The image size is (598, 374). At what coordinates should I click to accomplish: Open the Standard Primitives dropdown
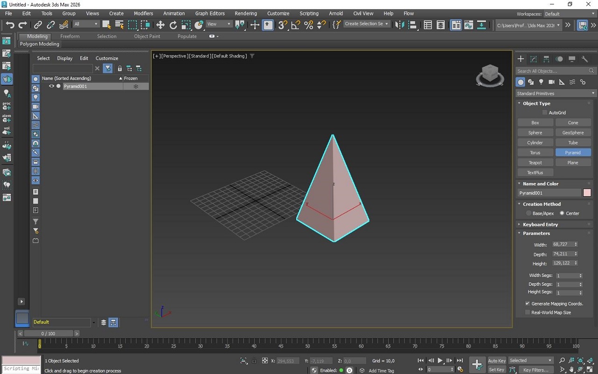555,93
